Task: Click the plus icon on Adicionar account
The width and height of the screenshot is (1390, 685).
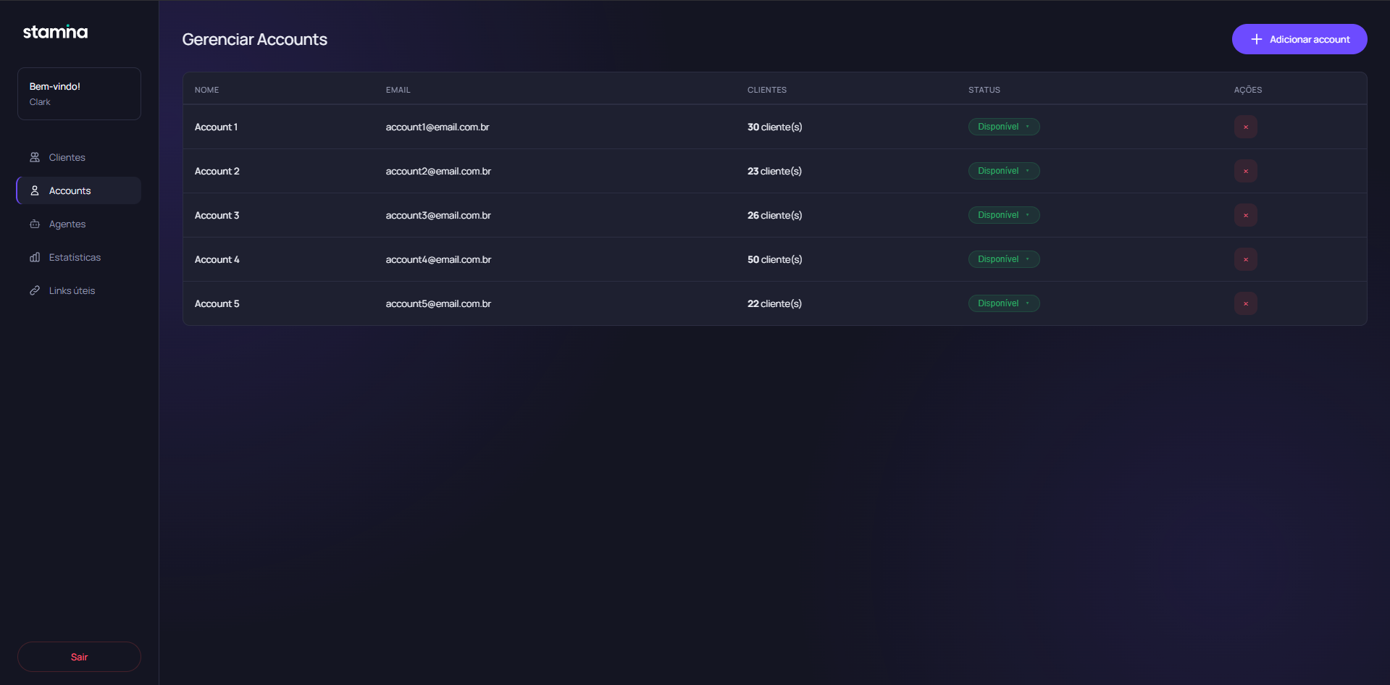Action: [x=1257, y=39]
